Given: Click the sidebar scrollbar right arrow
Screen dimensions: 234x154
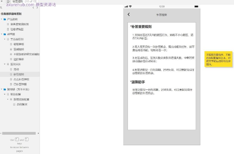Looking at the screenshot, I should pos(38,133).
